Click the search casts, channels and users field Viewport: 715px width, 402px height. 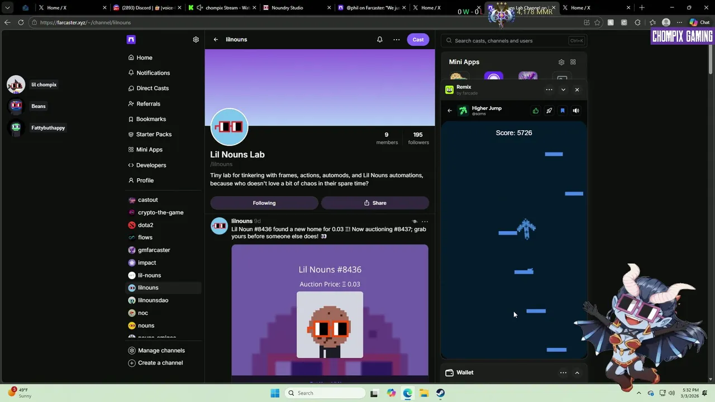pyautogui.click(x=513, y=41)
